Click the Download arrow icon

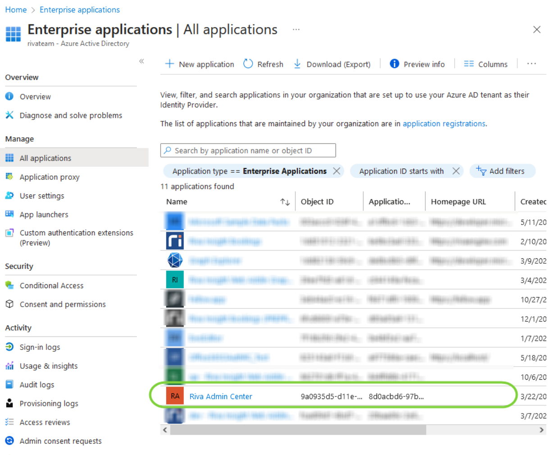point(297,64)
